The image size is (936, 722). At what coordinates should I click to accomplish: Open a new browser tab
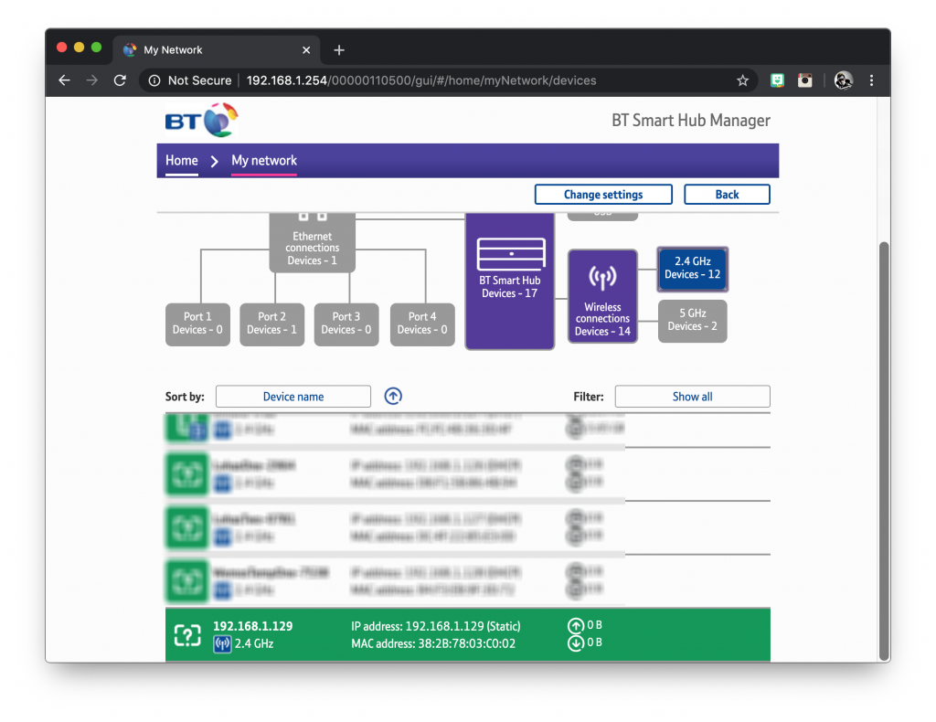[x=339, y=50]
